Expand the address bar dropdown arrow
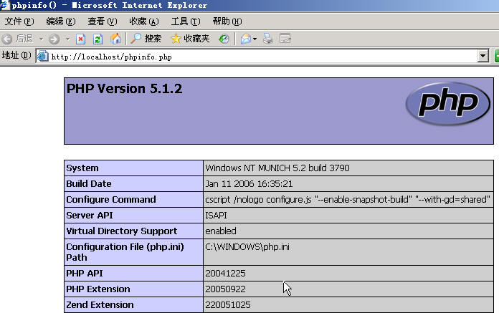 tap(483, 57)
